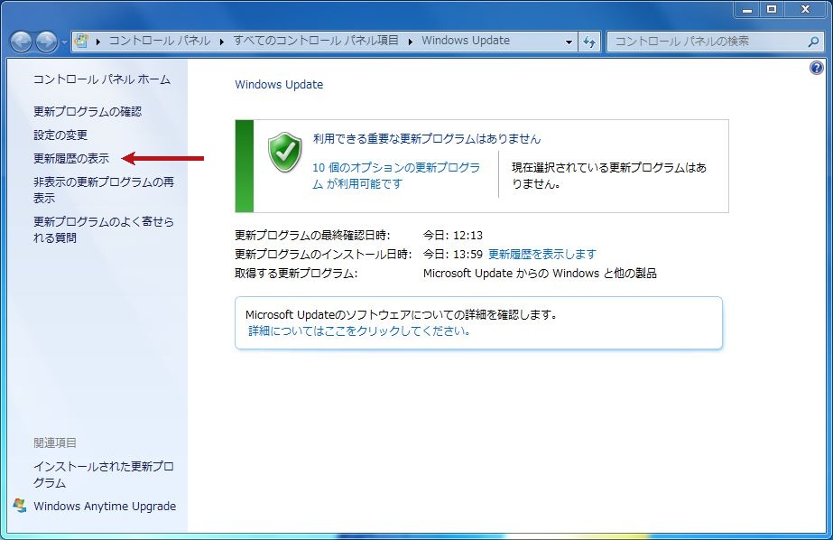Click the green shield checkmark icon
The image size is (833, 540).
[x=285, y=152]
